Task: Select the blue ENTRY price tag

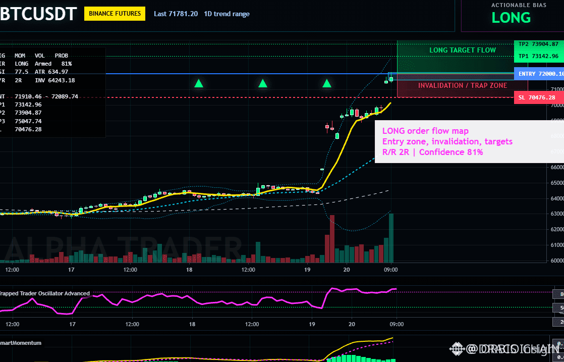Action: coord(539,74)
